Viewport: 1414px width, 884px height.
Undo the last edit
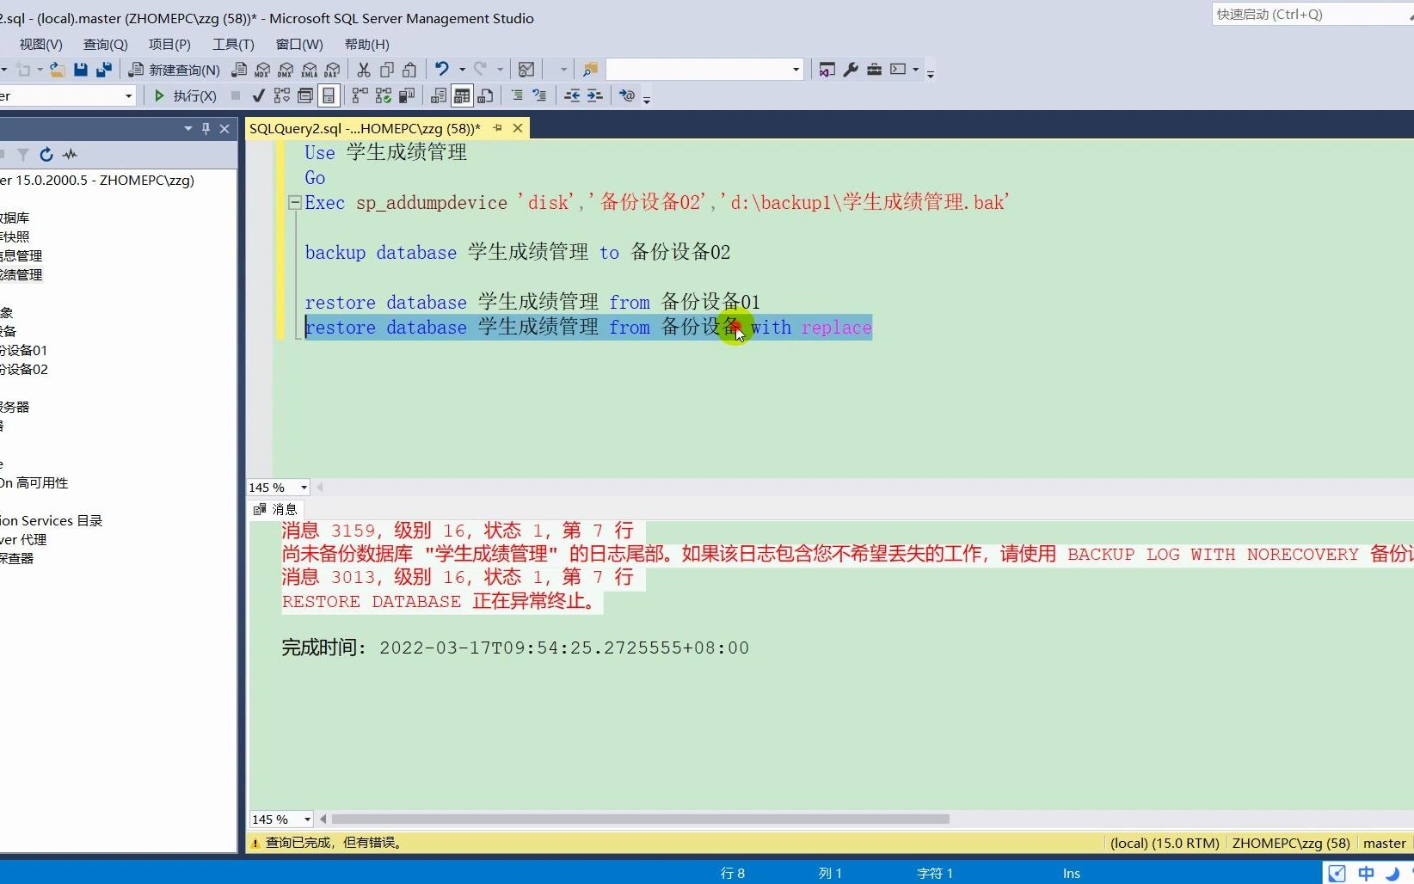point(442,69)
